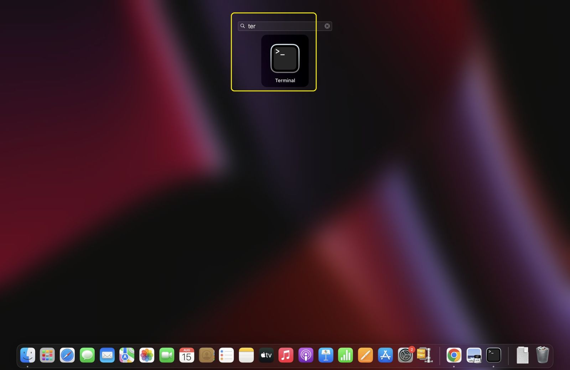
Task: Open Keynote from the Dock
Action: [x=326, y=355]
